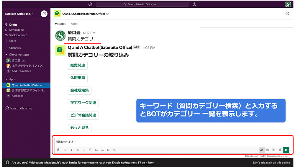
Task: Click Don't ask again on this device
Action: point(271,163)
